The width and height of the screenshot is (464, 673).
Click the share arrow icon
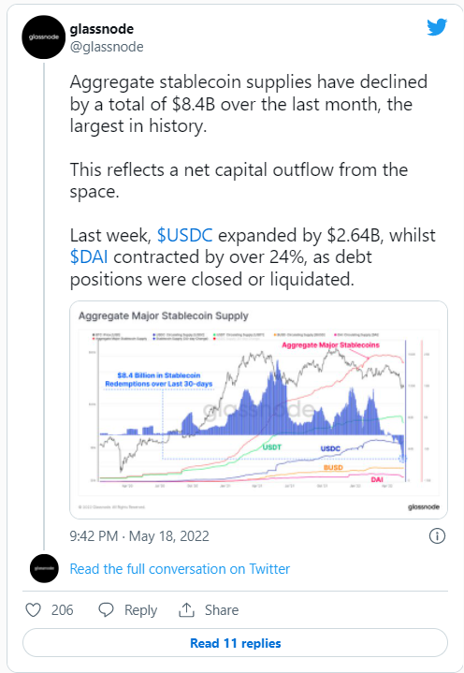point(186,610)
